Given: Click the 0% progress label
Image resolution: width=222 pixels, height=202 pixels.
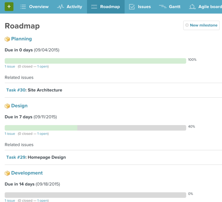Looking at the screenshot, I should [x=191, y=194].
